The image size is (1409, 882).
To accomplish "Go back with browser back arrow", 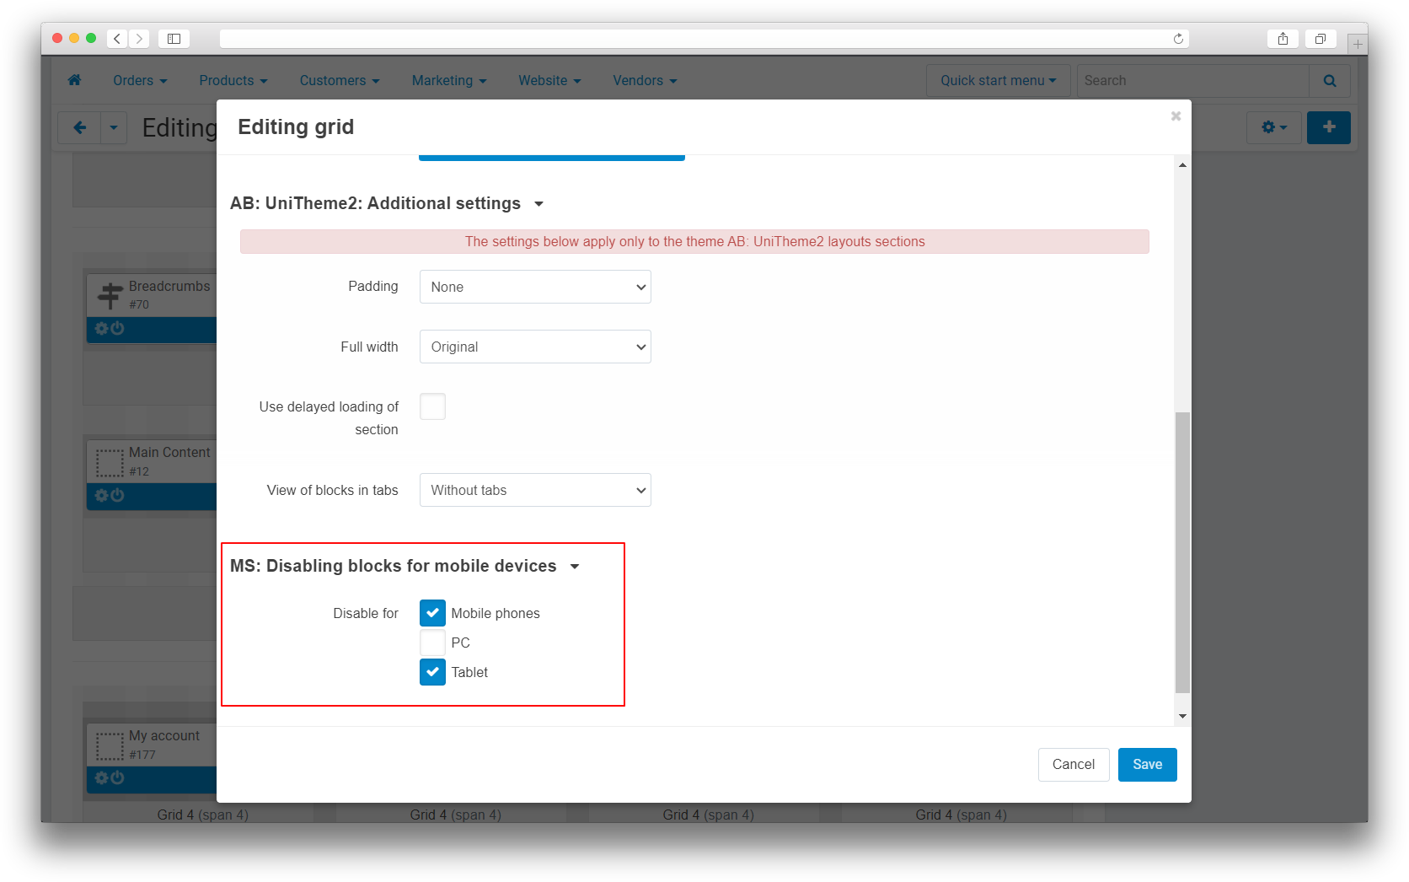I will click(x=117, y=39).
